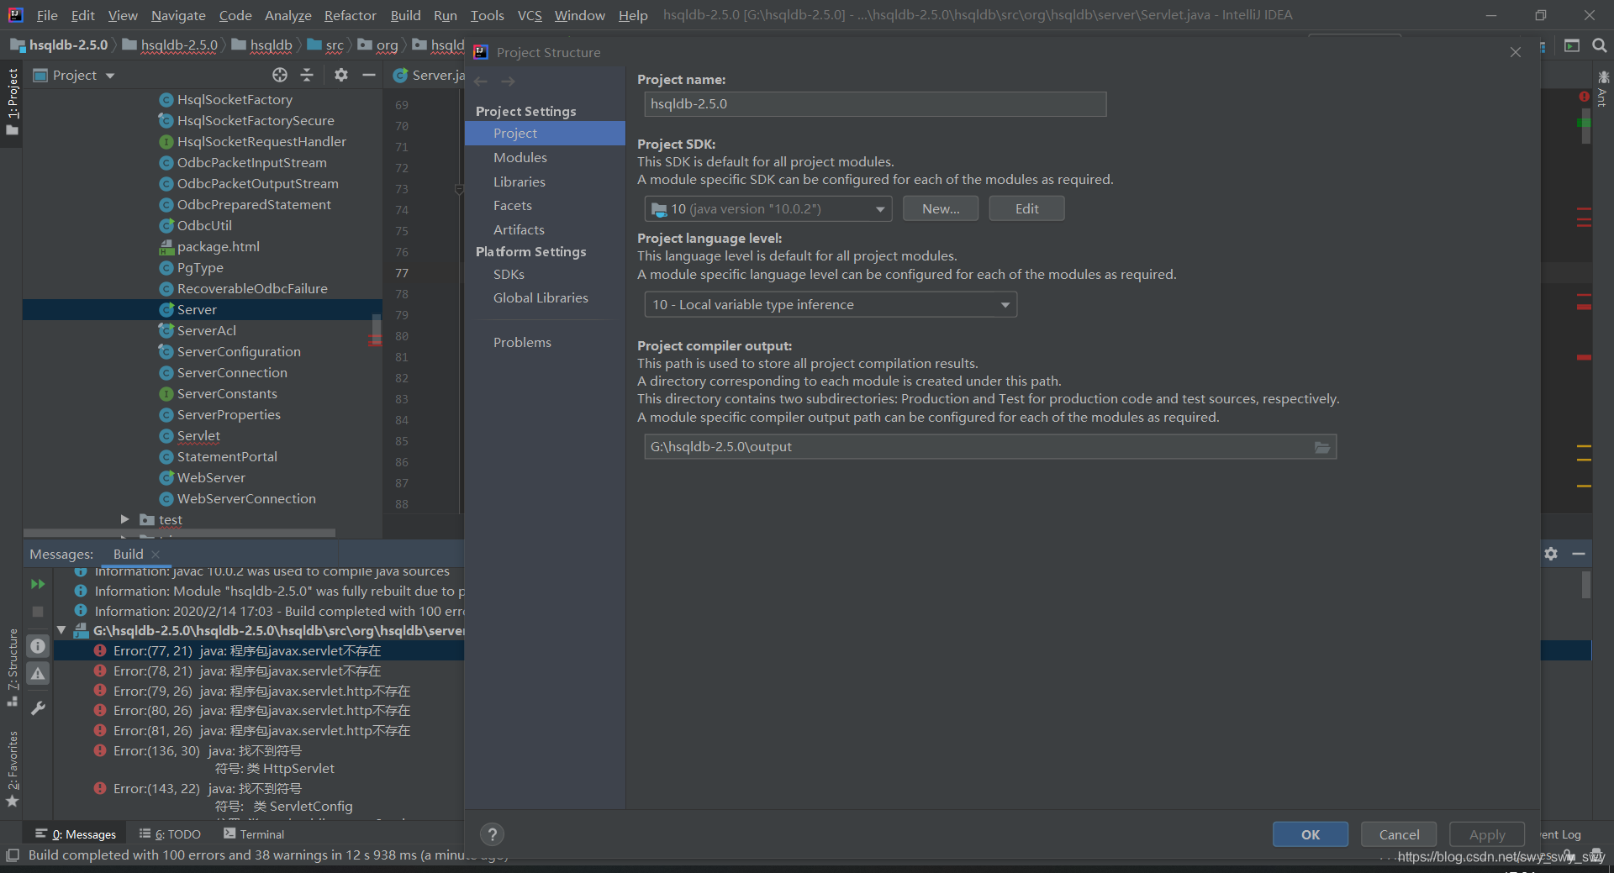Click the red error indicator in editor stripe
1614x873 pixels.
[x=1584, y=97]
